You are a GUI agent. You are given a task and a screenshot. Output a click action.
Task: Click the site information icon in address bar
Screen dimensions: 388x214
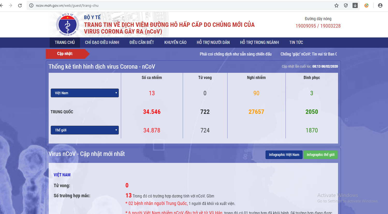click(x=31, y=5)
